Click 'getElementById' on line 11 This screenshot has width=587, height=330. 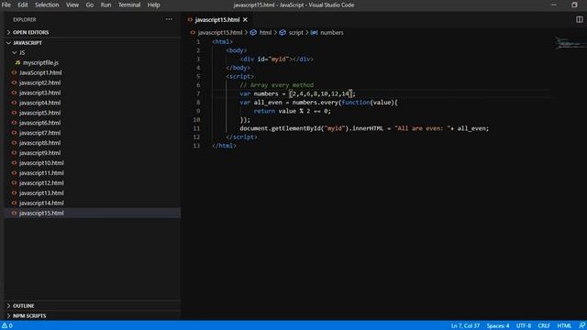[295, 128]
